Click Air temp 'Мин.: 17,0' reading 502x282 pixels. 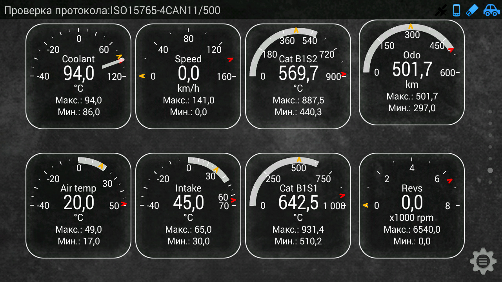[x=79, y=241]
